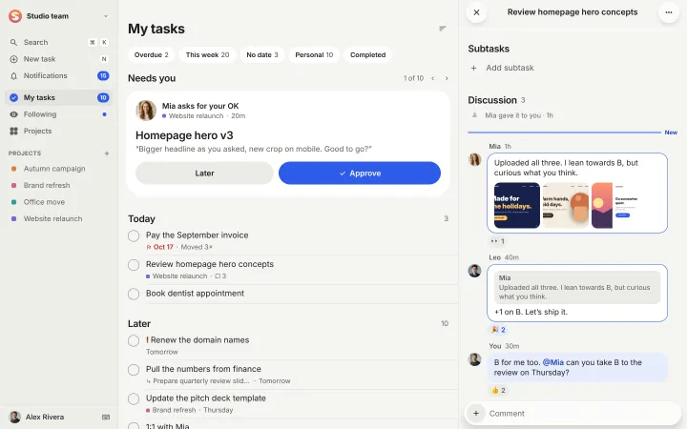Open the Studio team workspace dropdown chevron
This screenshot has width=687, height=429.
[x=106, y=16]
